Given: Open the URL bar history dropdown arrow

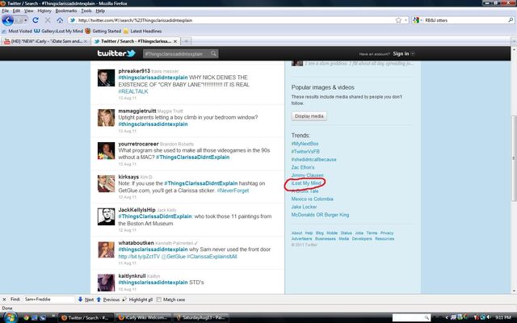Looking at the screenshot, I should click(x=406, y=20).
